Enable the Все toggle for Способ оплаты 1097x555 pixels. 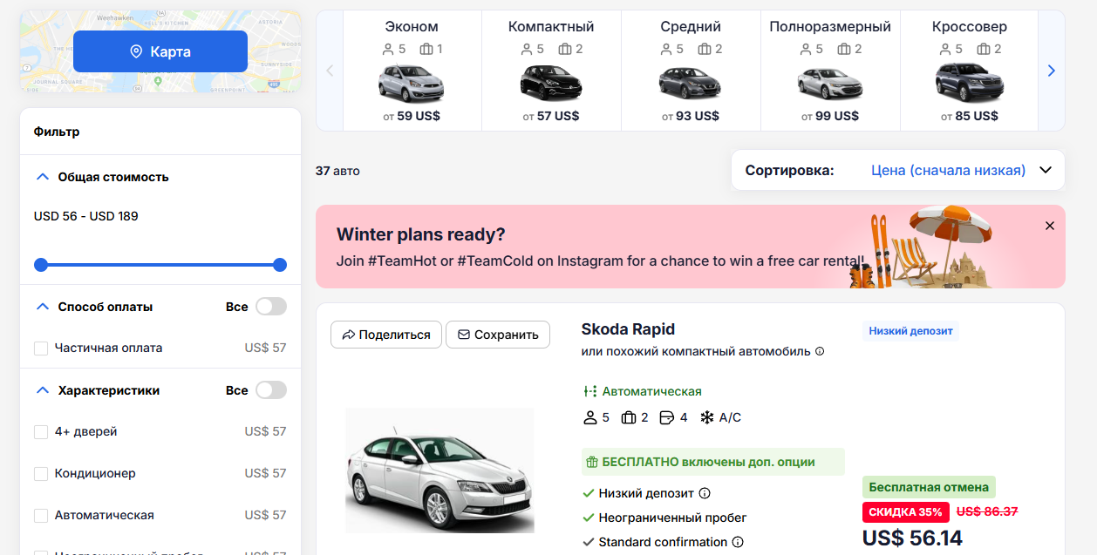pos(270,306)
